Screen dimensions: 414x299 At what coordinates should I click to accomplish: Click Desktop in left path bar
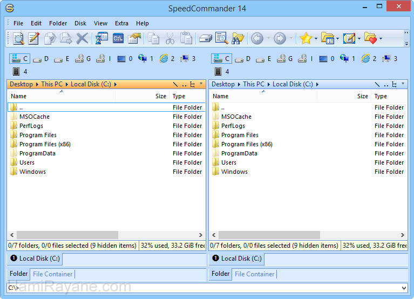point(21,84)
